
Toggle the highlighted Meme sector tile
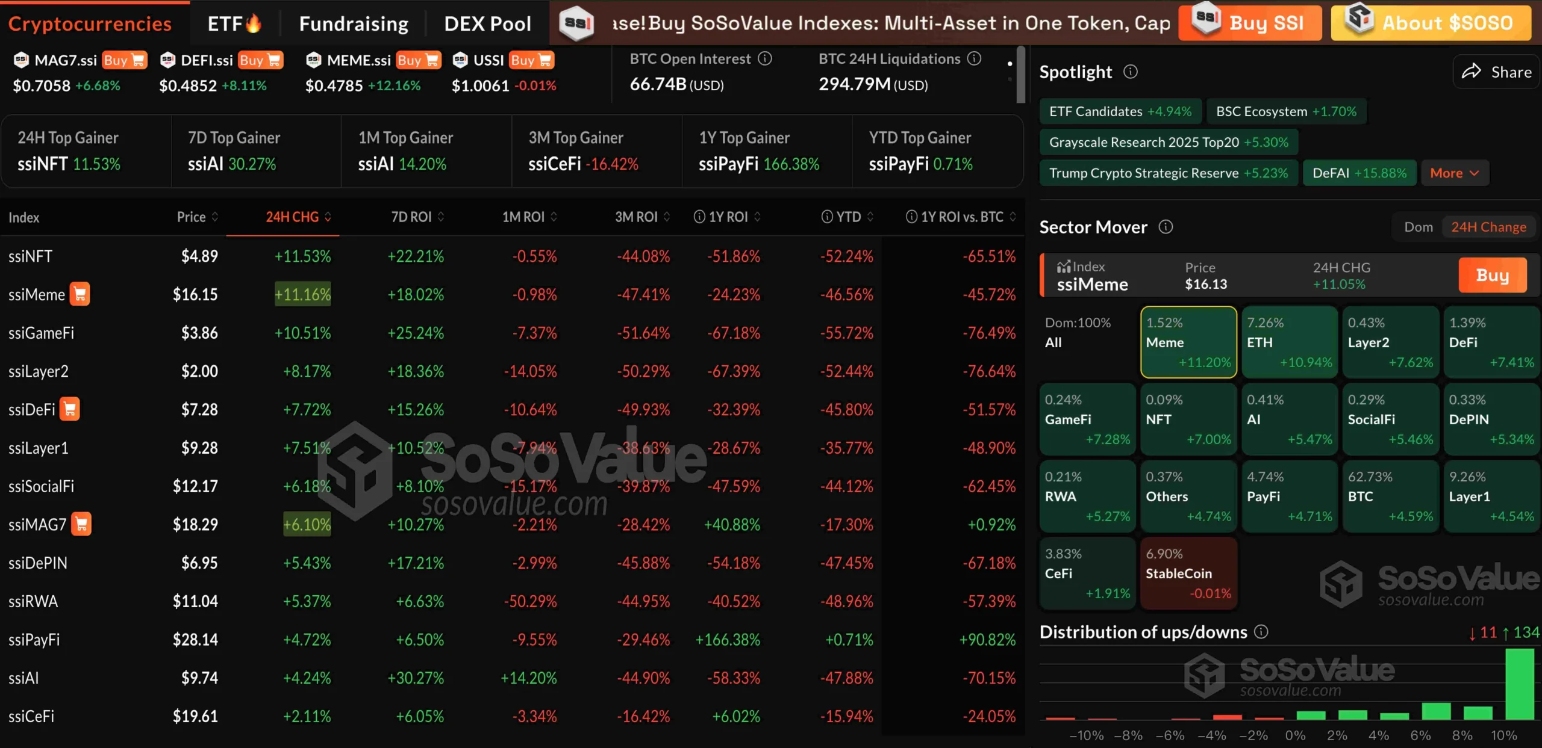tap(1187, 342)
